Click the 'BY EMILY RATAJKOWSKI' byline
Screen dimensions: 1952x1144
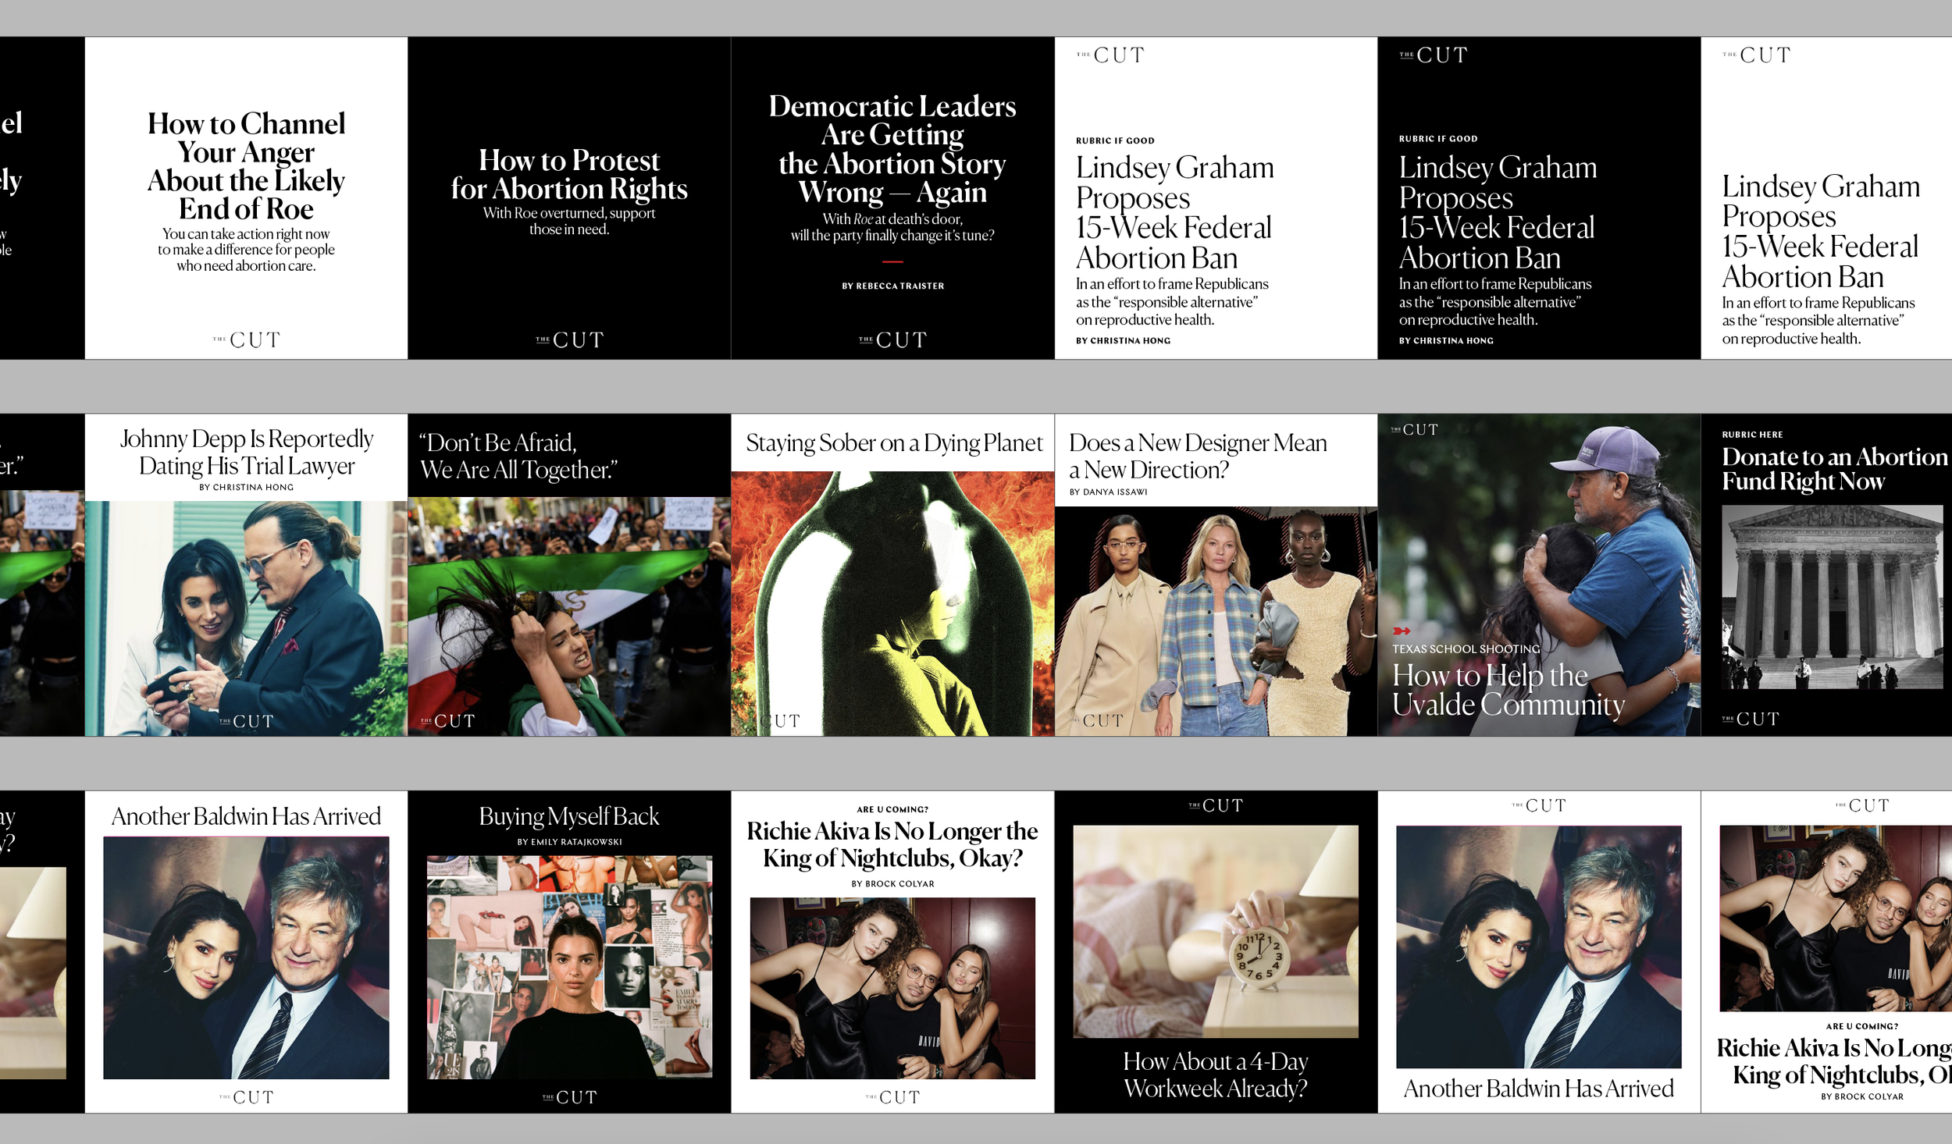569,842
